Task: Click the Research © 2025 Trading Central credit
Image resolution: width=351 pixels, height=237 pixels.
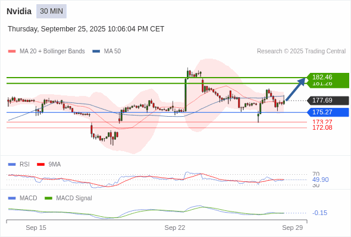Action: [x=301, y=52]
